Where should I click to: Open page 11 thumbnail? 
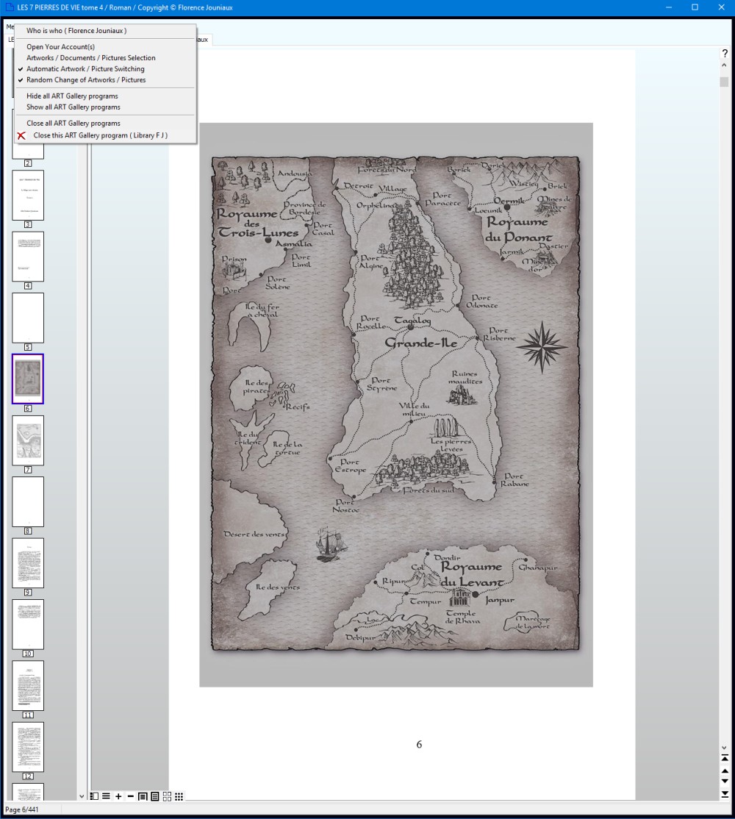[x=28, y=685]
